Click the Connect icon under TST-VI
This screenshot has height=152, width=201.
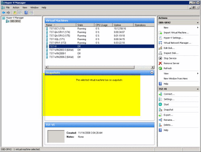pos(160,94)
